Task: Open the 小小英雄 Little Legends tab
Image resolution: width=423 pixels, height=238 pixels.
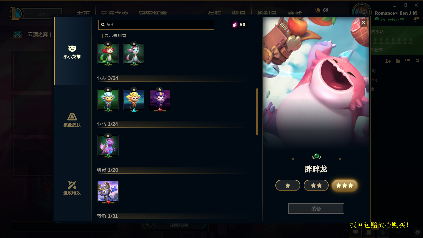Action: tap(72, 51)
